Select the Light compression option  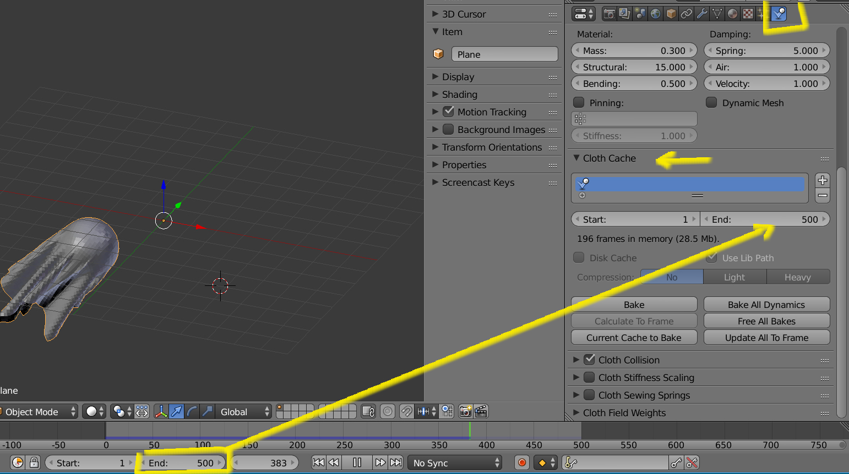(734, 277)
